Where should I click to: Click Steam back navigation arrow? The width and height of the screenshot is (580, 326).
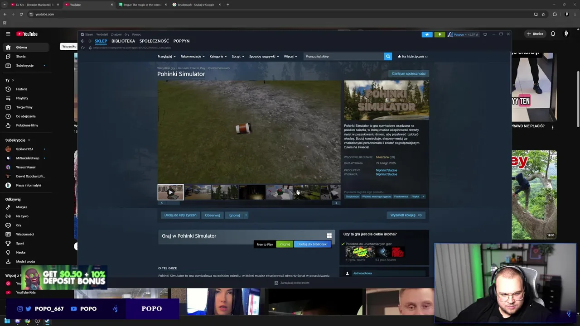point(82,41)
